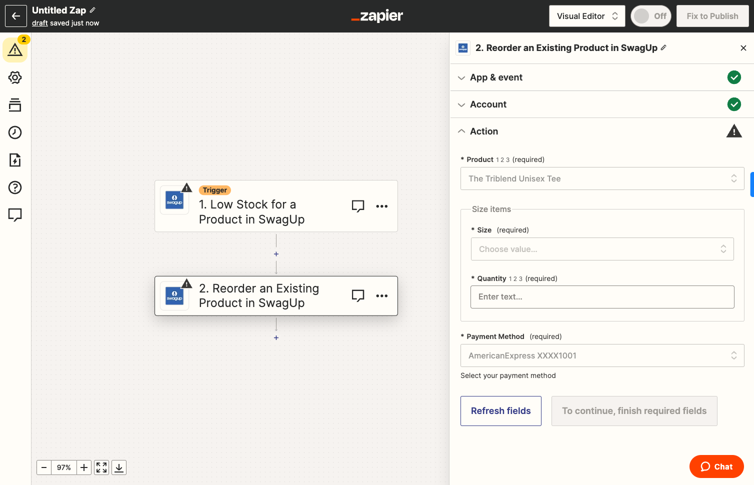754x485 pixels.
Task: Rename step via pencil icon in panel header
Action: (x=663, y=47)
